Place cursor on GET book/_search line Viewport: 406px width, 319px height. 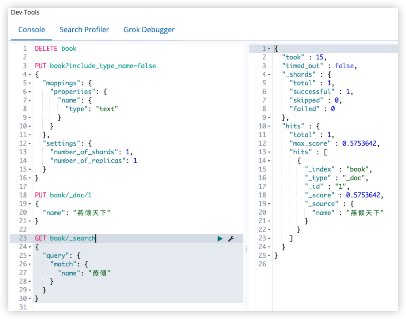(x=65, y=238)
